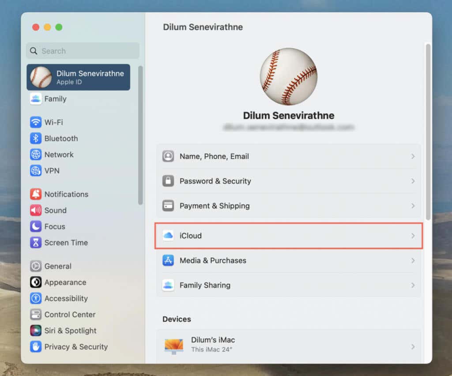
Task: Expand the Family Sharing chevron
Action: 413,285
